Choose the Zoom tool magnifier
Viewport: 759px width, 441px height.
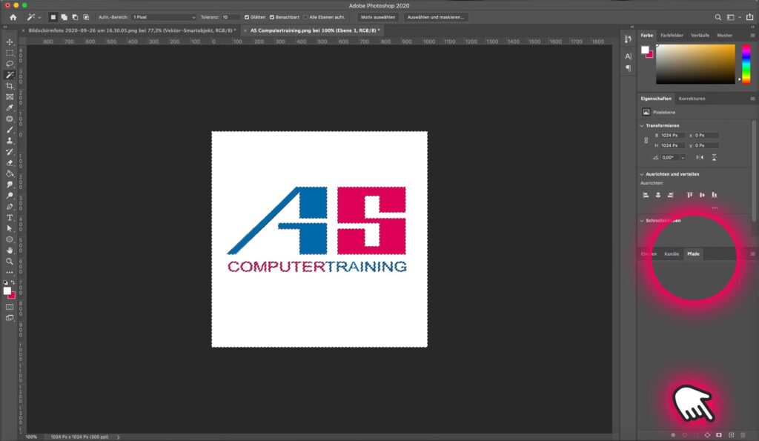(10, 262)
